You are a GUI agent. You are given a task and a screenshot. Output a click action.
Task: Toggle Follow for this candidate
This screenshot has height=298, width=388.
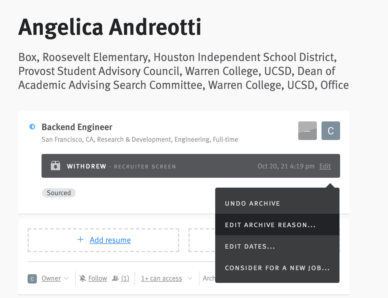pyautogui.click(x=97, y=278)
